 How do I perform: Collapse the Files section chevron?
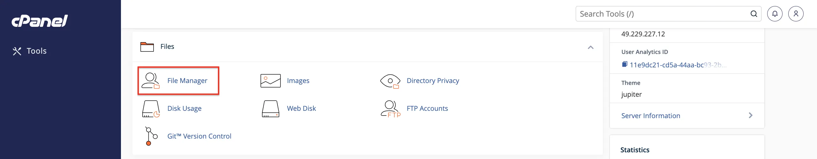click(x=591, y=47)
